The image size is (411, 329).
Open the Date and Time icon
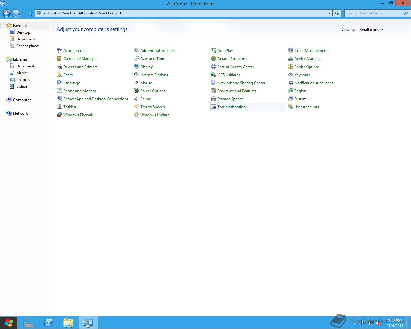pos(136,58)
